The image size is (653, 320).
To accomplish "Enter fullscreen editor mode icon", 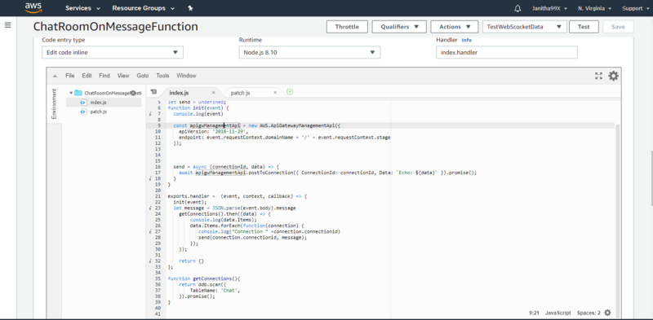I will tap(598, 76).
